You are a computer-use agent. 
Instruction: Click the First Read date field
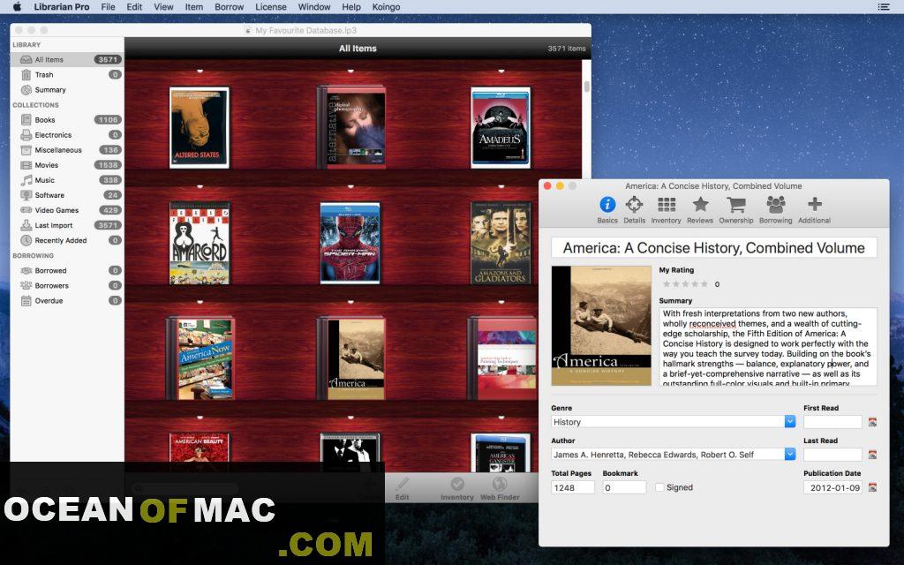[x=832, y=422]
